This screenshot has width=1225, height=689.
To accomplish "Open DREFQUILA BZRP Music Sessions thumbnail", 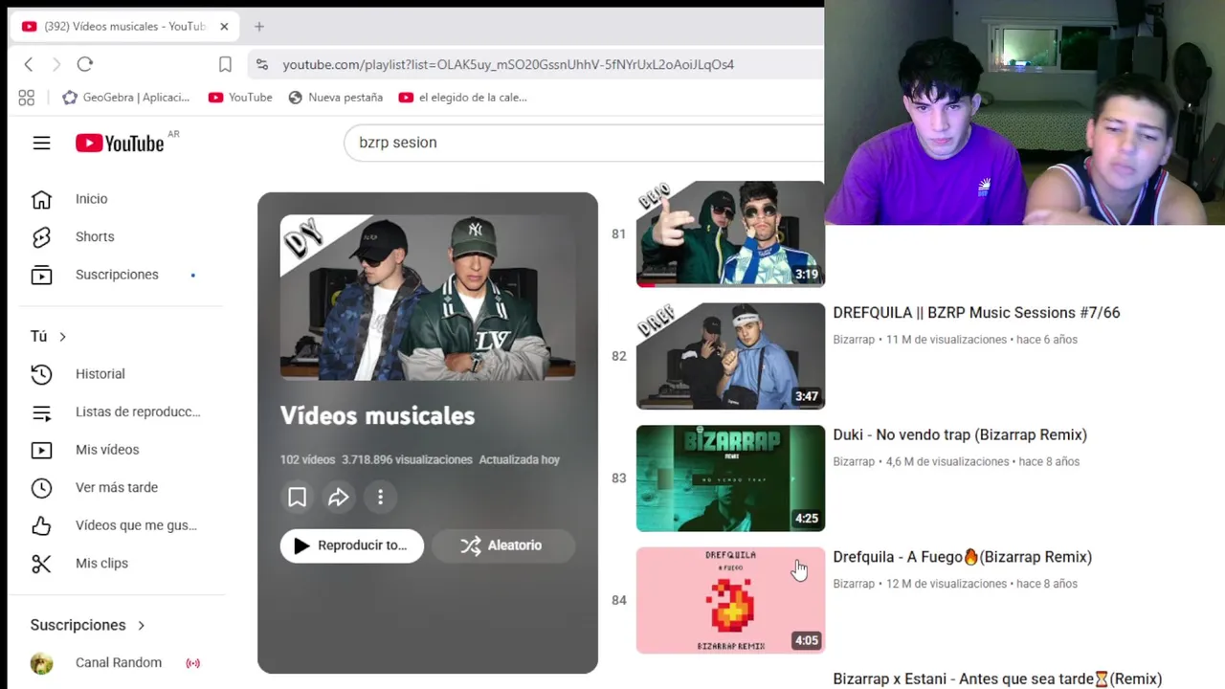I will (730, 356).
